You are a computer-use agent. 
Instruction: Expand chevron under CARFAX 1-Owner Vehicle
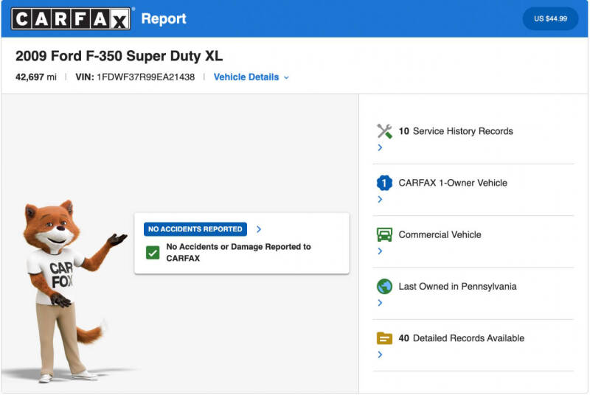point(380,199)
